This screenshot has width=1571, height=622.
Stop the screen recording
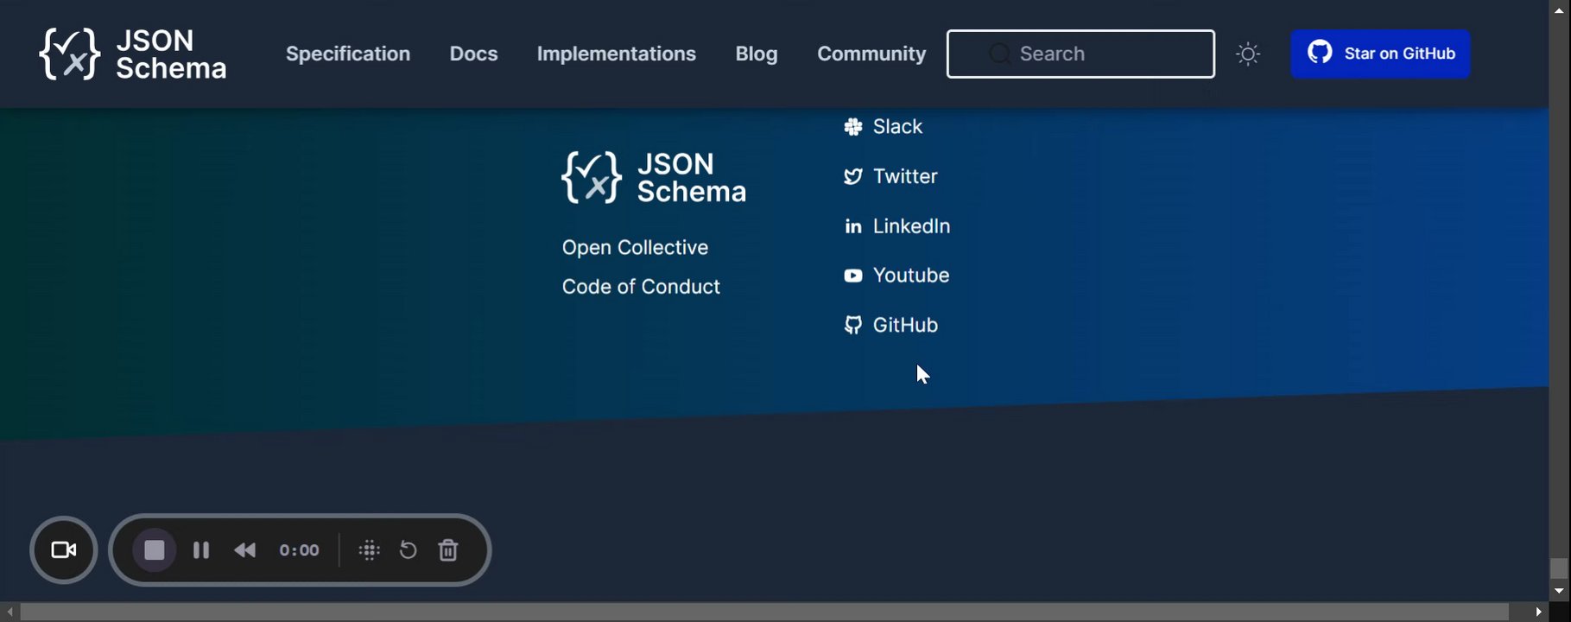click(x=155, y=550)
